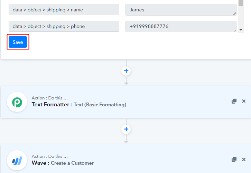The width and height of the screenshot is (251, 173).
Task: Duplicate the Text Formatter action step
Action: pyautogui.click(x=234, y=101)
